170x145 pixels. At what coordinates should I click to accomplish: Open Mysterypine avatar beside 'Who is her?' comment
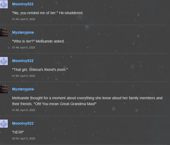(x=4, y=33)
